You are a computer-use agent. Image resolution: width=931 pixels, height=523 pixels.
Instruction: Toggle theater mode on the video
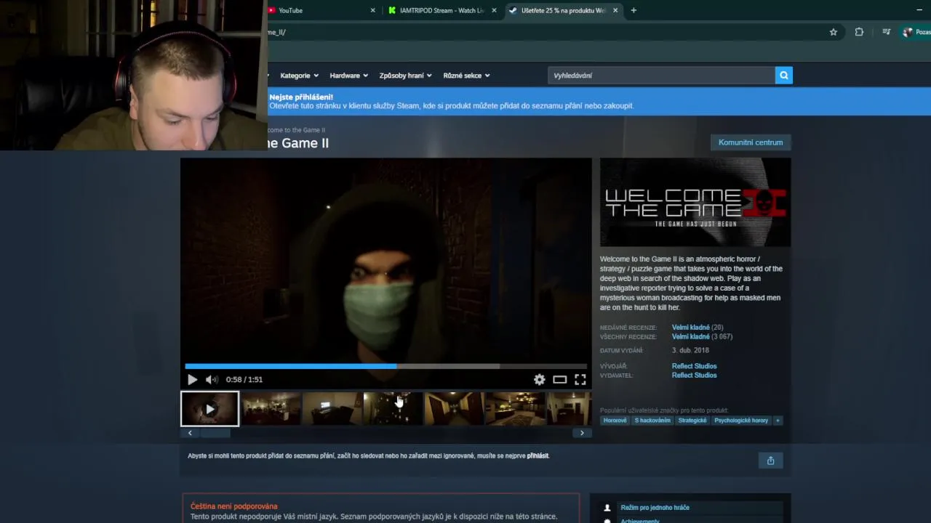tap(559, 379)
